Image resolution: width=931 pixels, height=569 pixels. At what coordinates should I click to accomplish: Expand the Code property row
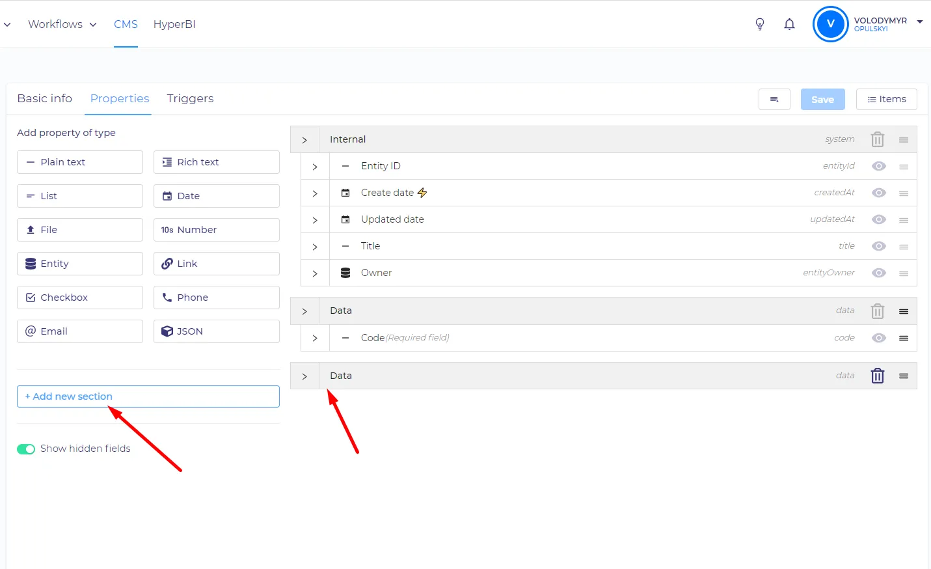(x=315, y=338)
